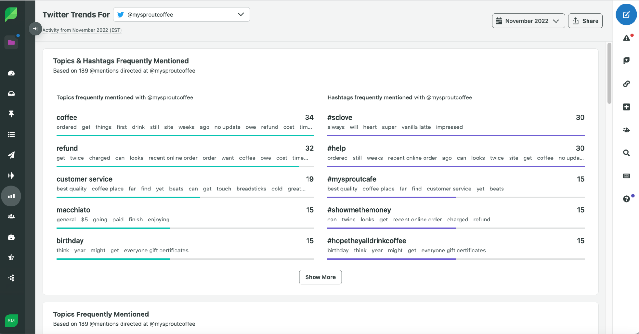Click the search magnifier icon
The width and height of the screenshot is (639, 334).
tap(626, 153)
